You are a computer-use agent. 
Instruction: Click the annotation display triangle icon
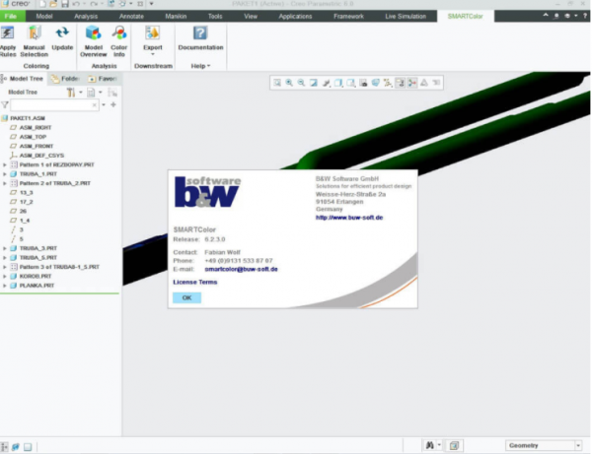424,83
